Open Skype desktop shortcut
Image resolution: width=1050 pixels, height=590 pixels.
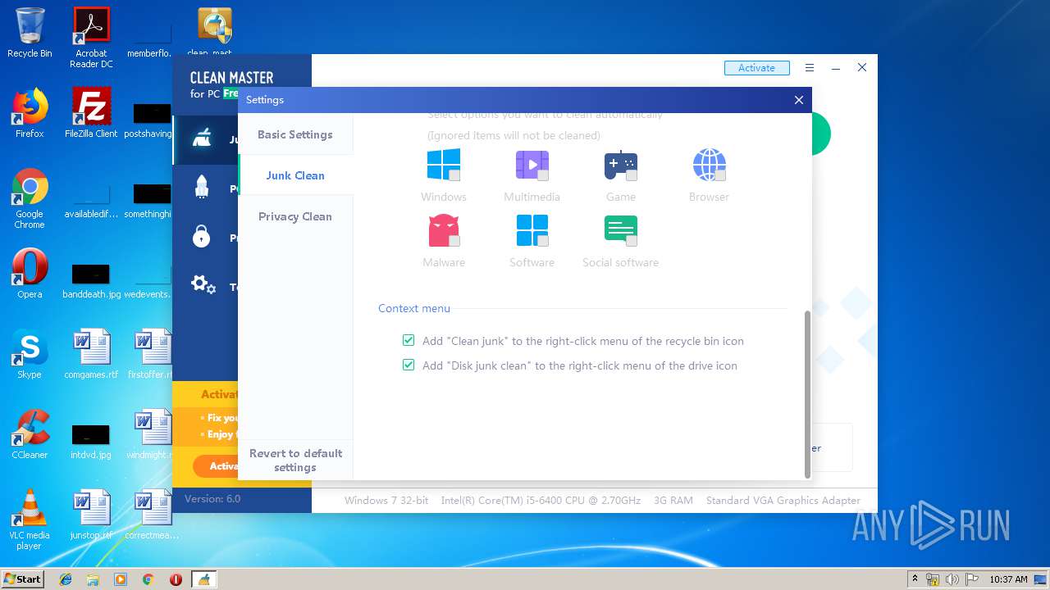[30, 354]
